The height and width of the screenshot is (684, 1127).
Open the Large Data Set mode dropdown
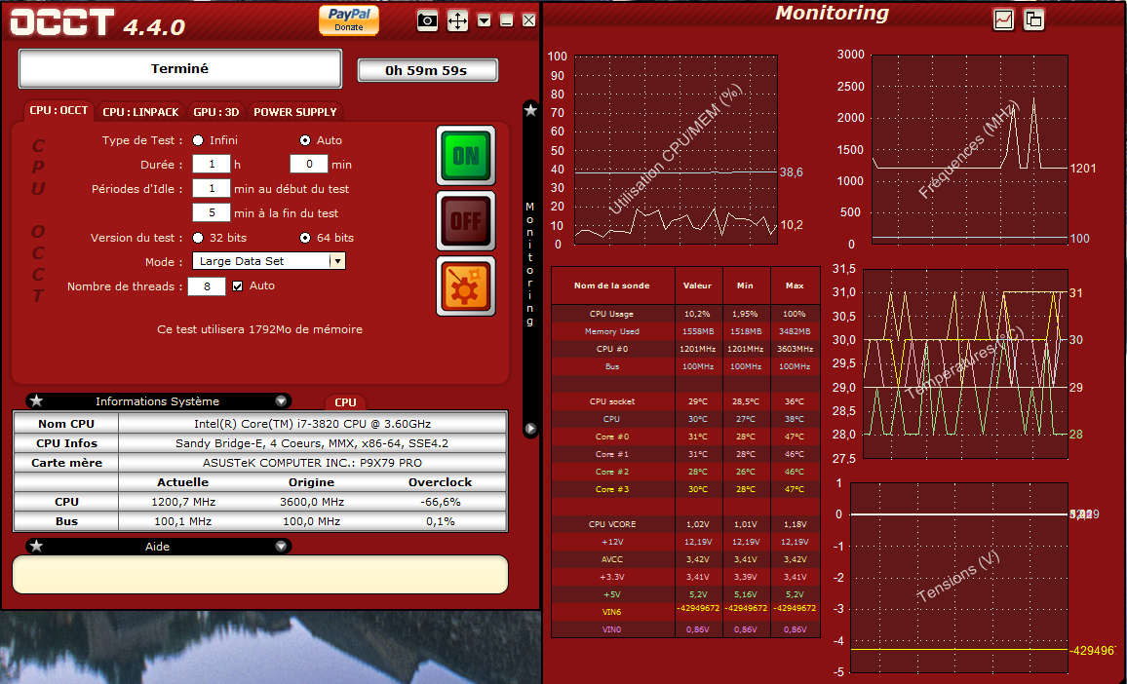336,261
